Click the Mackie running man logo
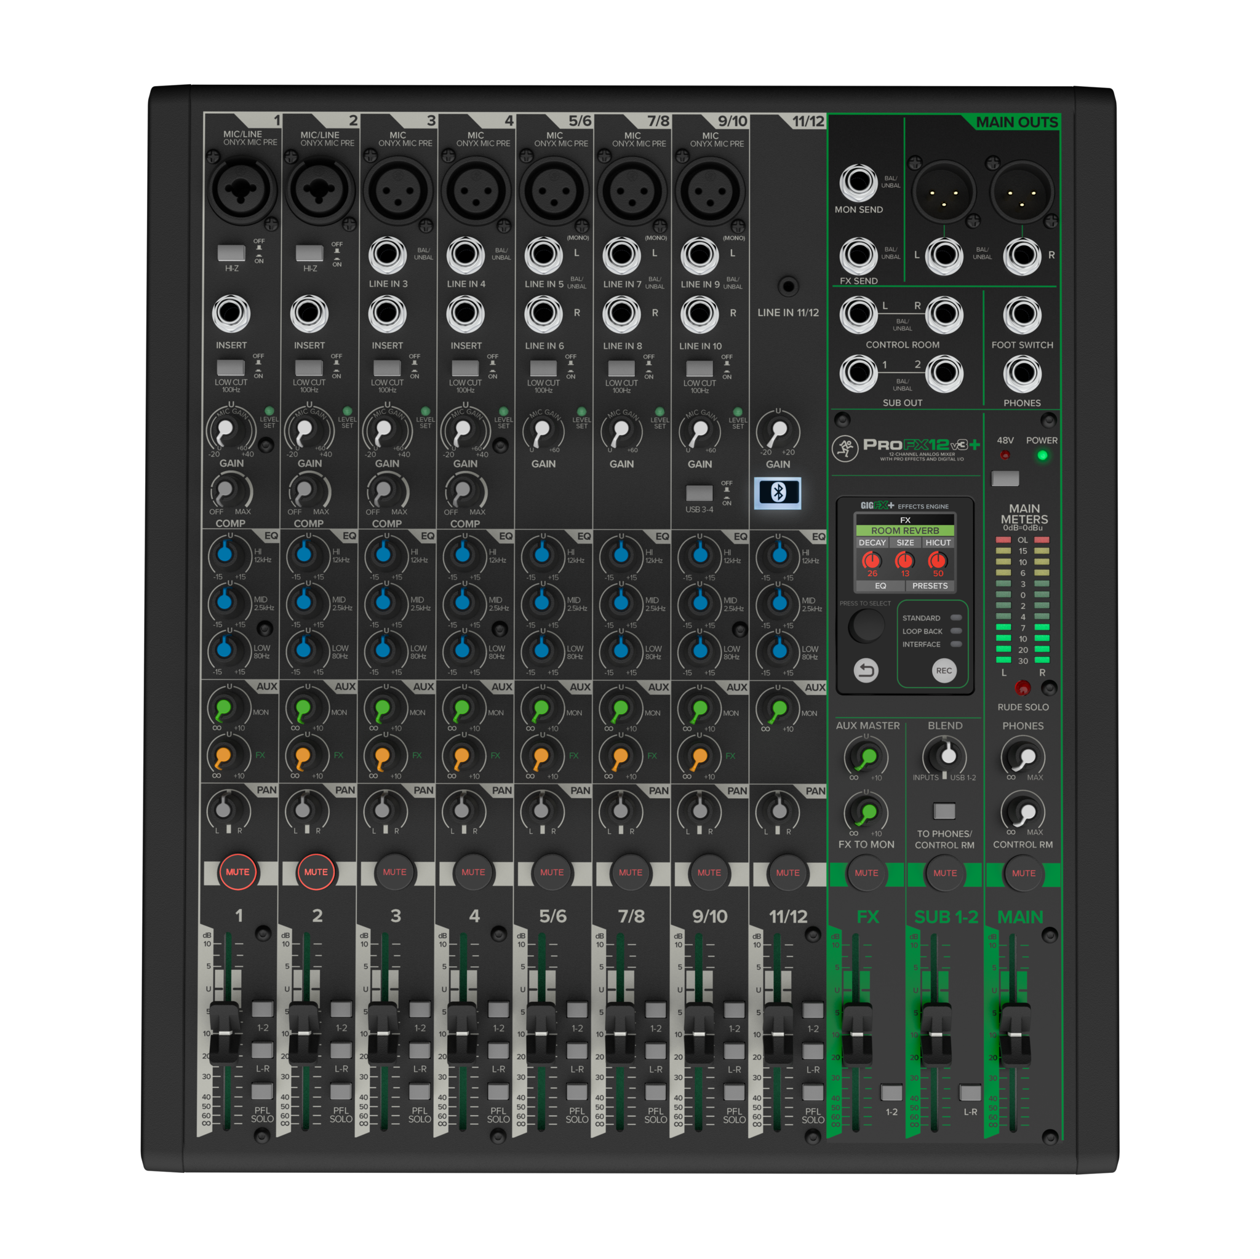The width and height of the screenshot is (1260, 1259). (x=845, y=448)
